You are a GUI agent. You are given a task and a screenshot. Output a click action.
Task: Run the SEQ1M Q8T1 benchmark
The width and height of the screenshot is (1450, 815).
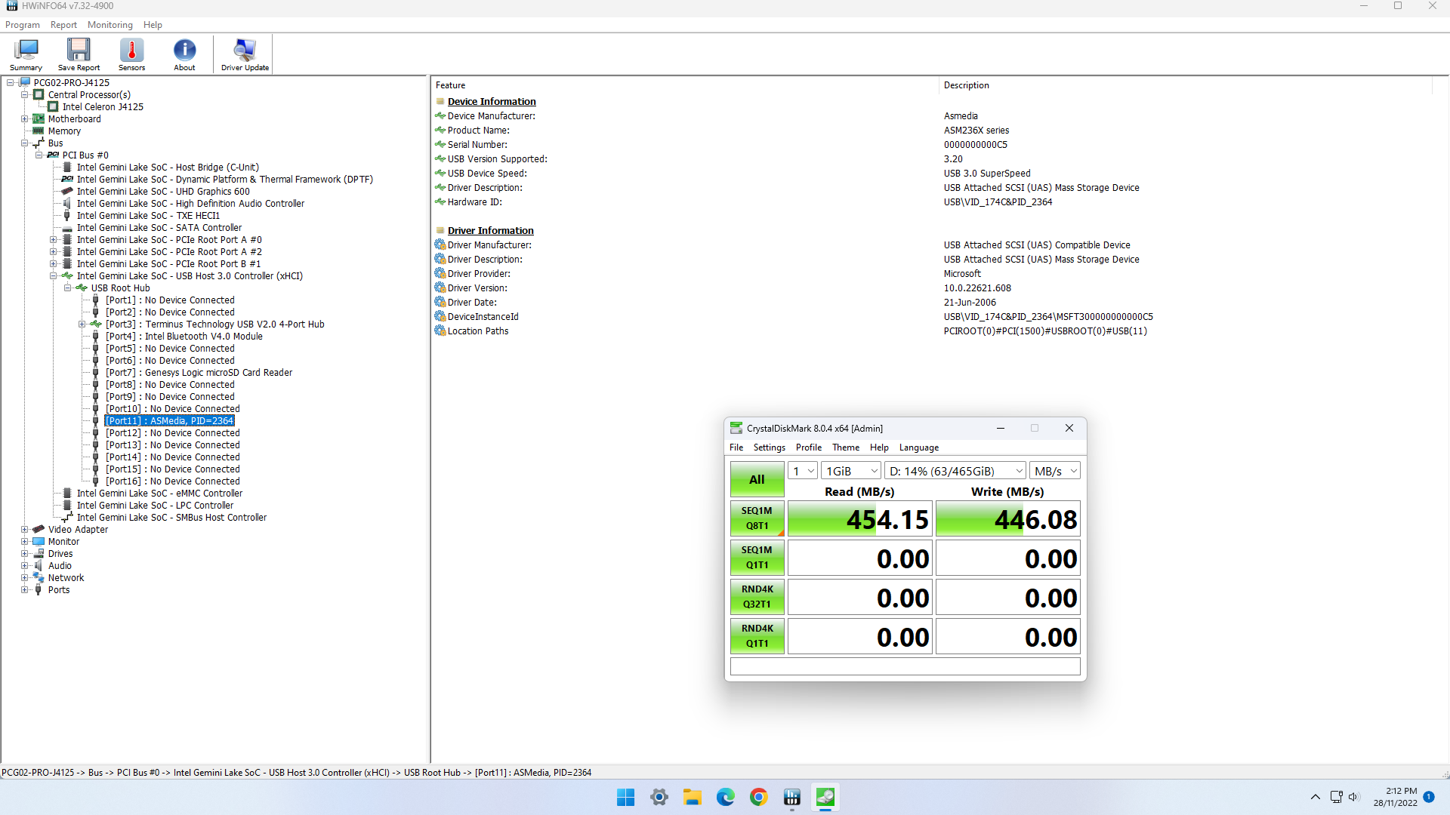pyautogui.click(x=757, y=518)
